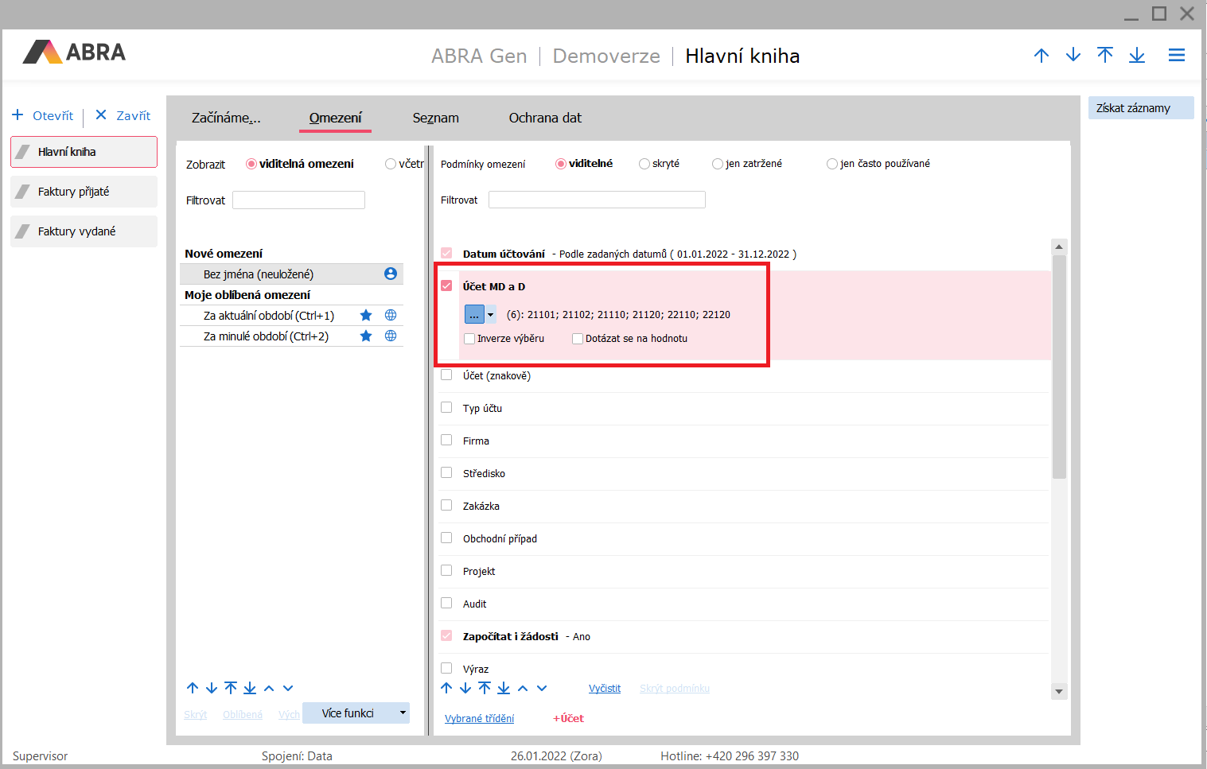Click the jump-to-last-record arrow in the header
This screenshot has height=769, width=1207.
(x=1136, y=55)
